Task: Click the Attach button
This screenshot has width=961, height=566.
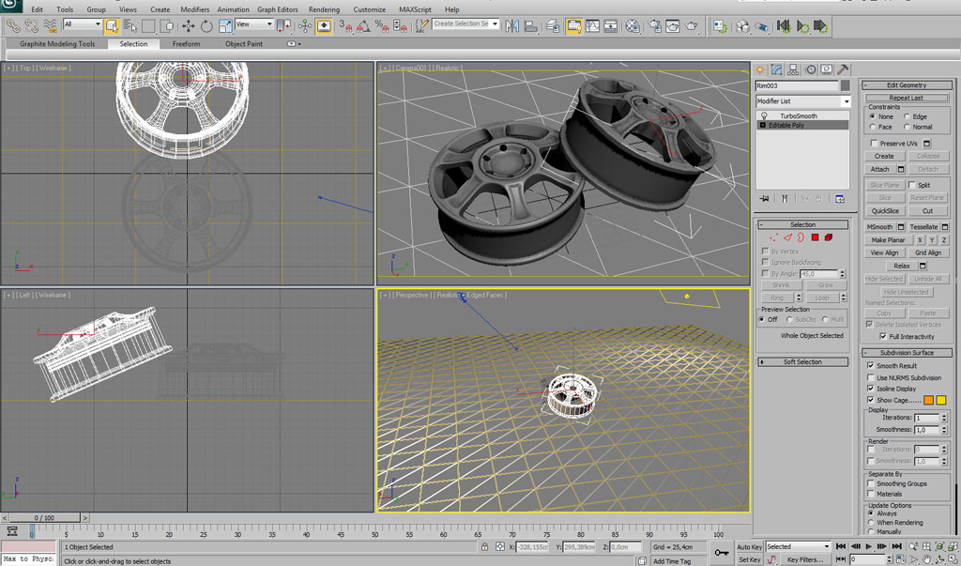Action: coord(880,169)
